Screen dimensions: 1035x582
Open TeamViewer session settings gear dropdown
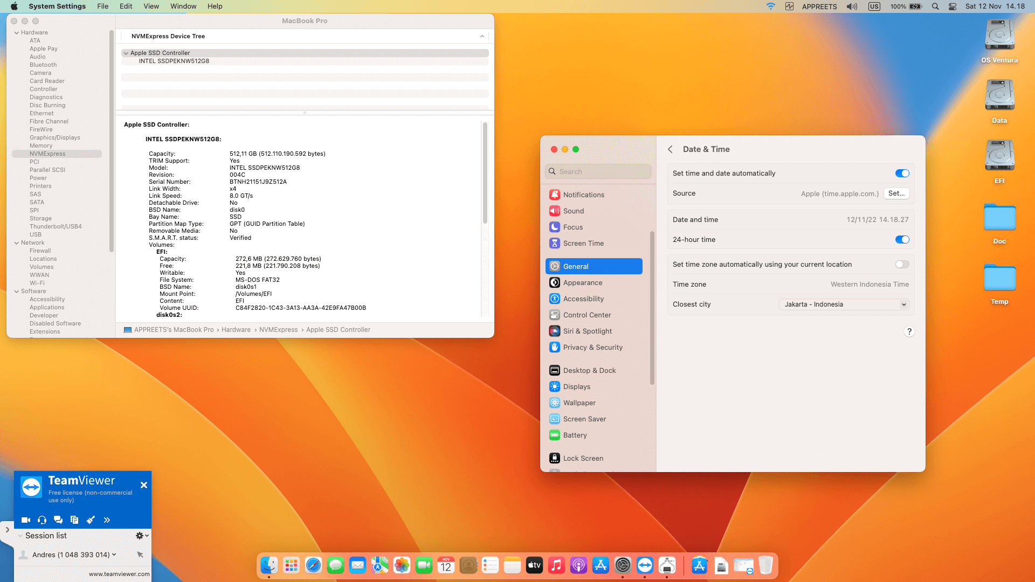pos(142,536)
